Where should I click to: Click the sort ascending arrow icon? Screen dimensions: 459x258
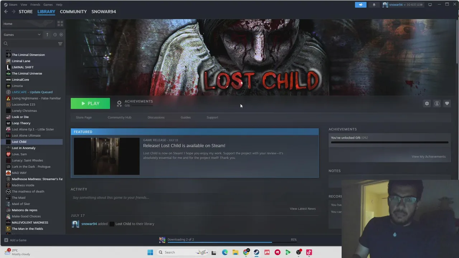pyautogui.click(x=47, y=35)
